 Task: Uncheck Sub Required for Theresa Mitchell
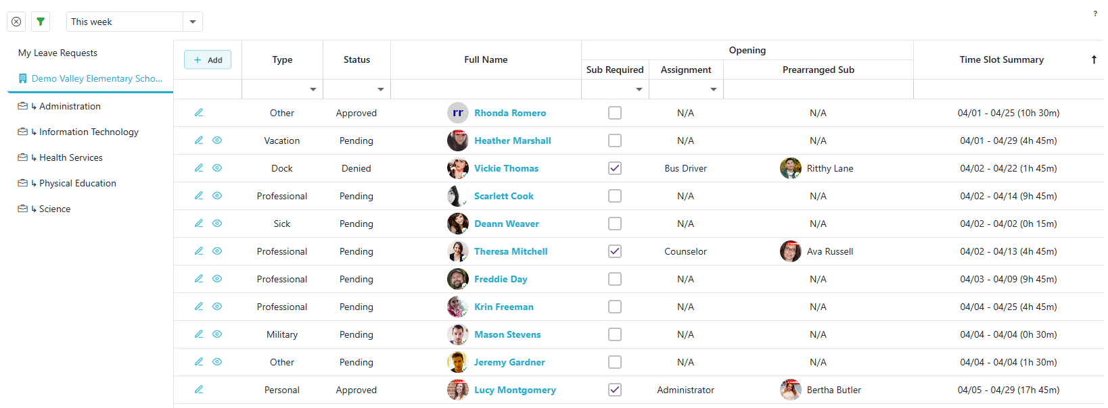(x=615, y=251)
